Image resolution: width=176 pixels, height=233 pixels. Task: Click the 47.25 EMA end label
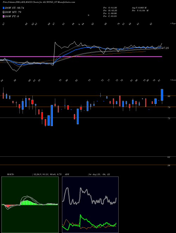tap(165, 48)
